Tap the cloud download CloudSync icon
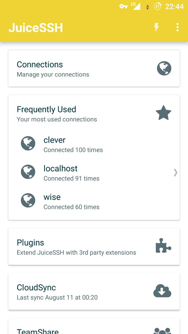The width and height of the screenshot is (188, 334). click(x=162, y=291)
